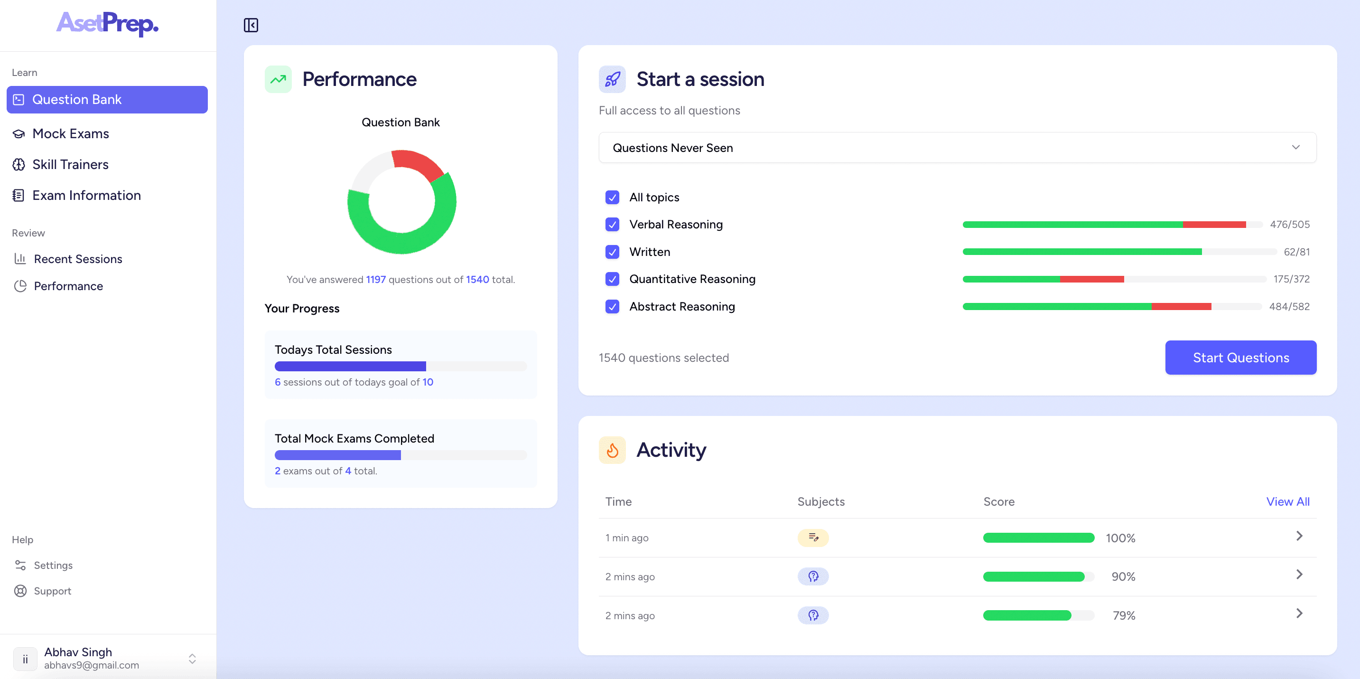Click the rocket icon beside Start a session
This screenshot has height=679, width=1360.
click(x=612, y=79)
